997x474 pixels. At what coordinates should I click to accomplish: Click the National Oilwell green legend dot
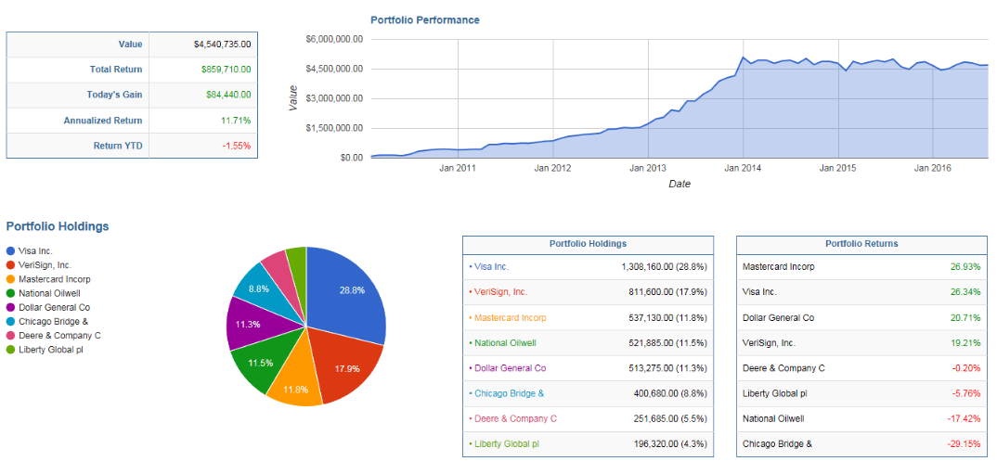click(x=11, y=293)
